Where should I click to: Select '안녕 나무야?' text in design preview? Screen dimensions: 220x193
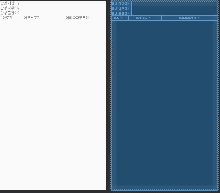pyautogui.click(x=10, y=8)
